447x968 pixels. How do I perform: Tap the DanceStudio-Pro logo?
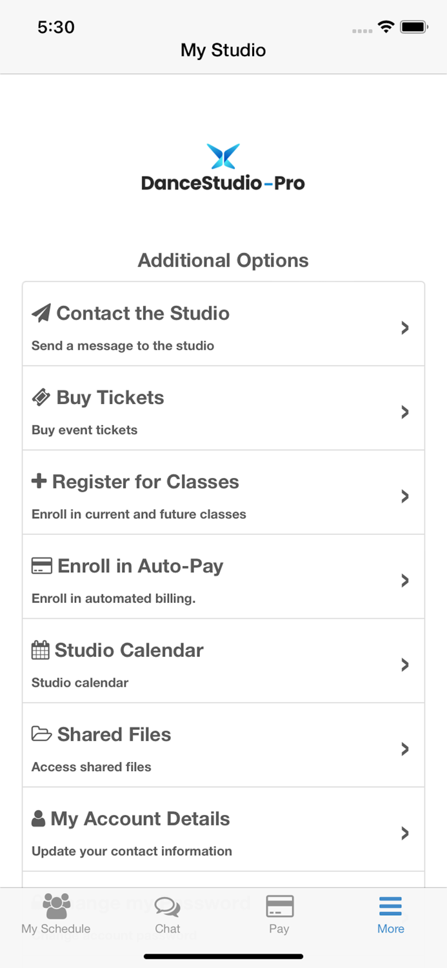point(223,166)
